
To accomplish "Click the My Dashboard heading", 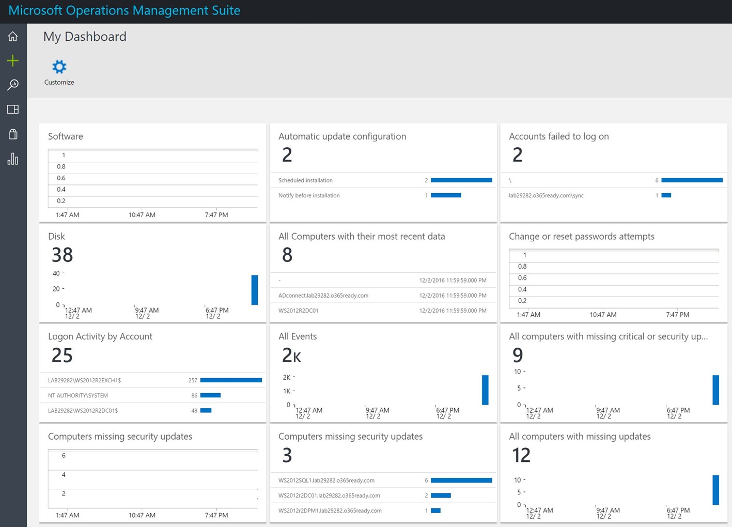I will [85, 37].
